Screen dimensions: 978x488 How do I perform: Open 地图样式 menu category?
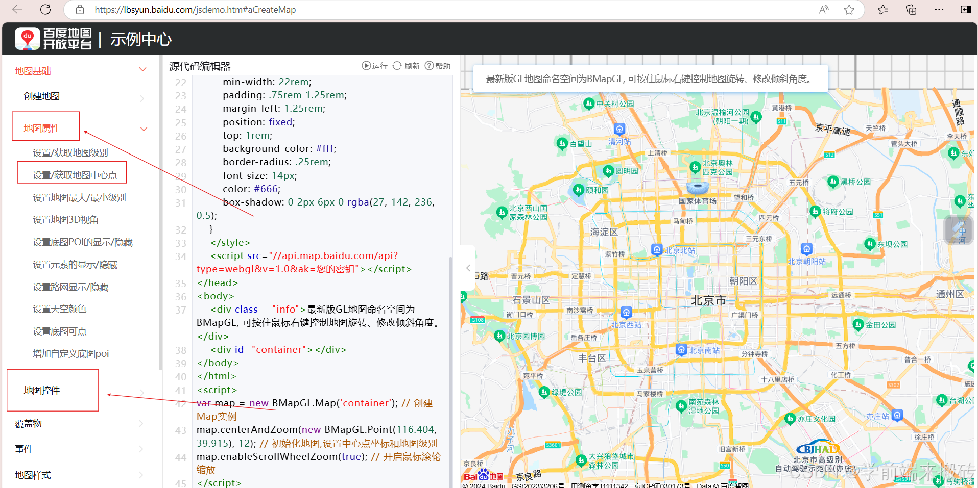pyautogui.click(x=33, y=475)
